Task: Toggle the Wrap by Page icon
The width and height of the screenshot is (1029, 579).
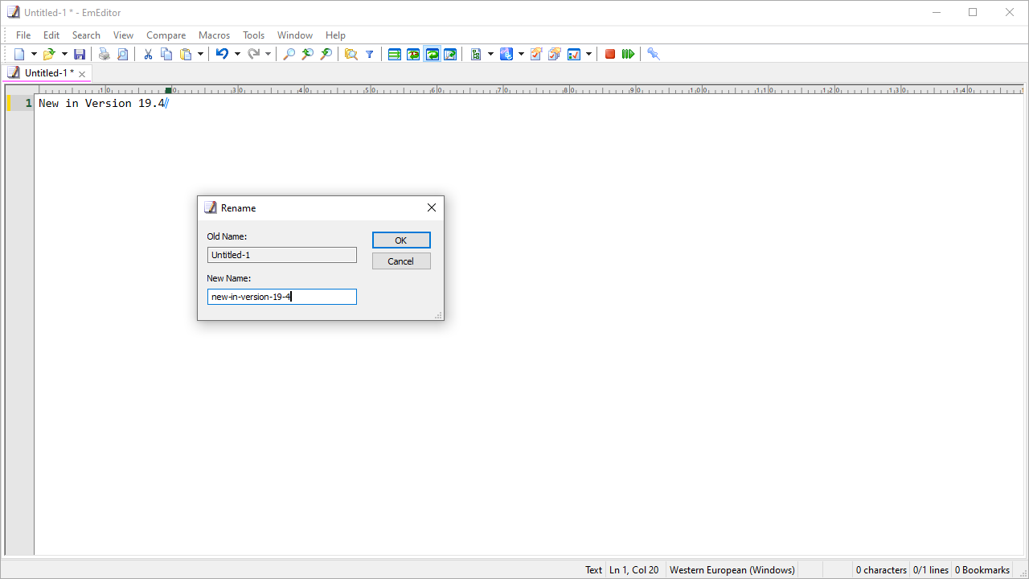Action: point(450,54)
